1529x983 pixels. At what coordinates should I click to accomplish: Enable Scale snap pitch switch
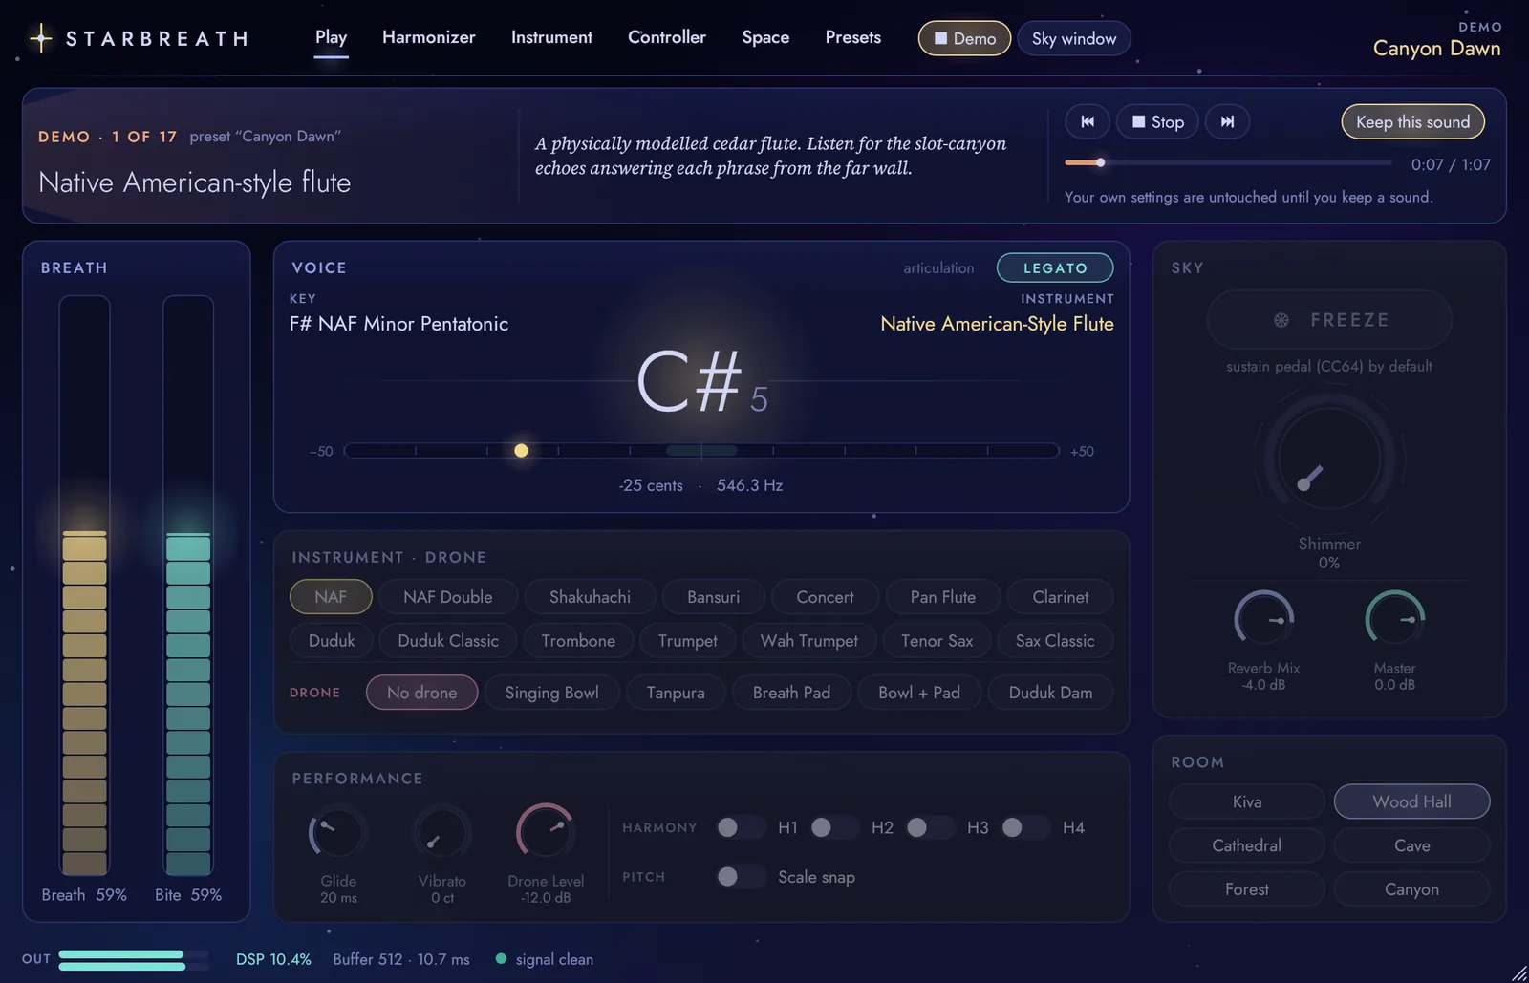[x=740, y=877]
